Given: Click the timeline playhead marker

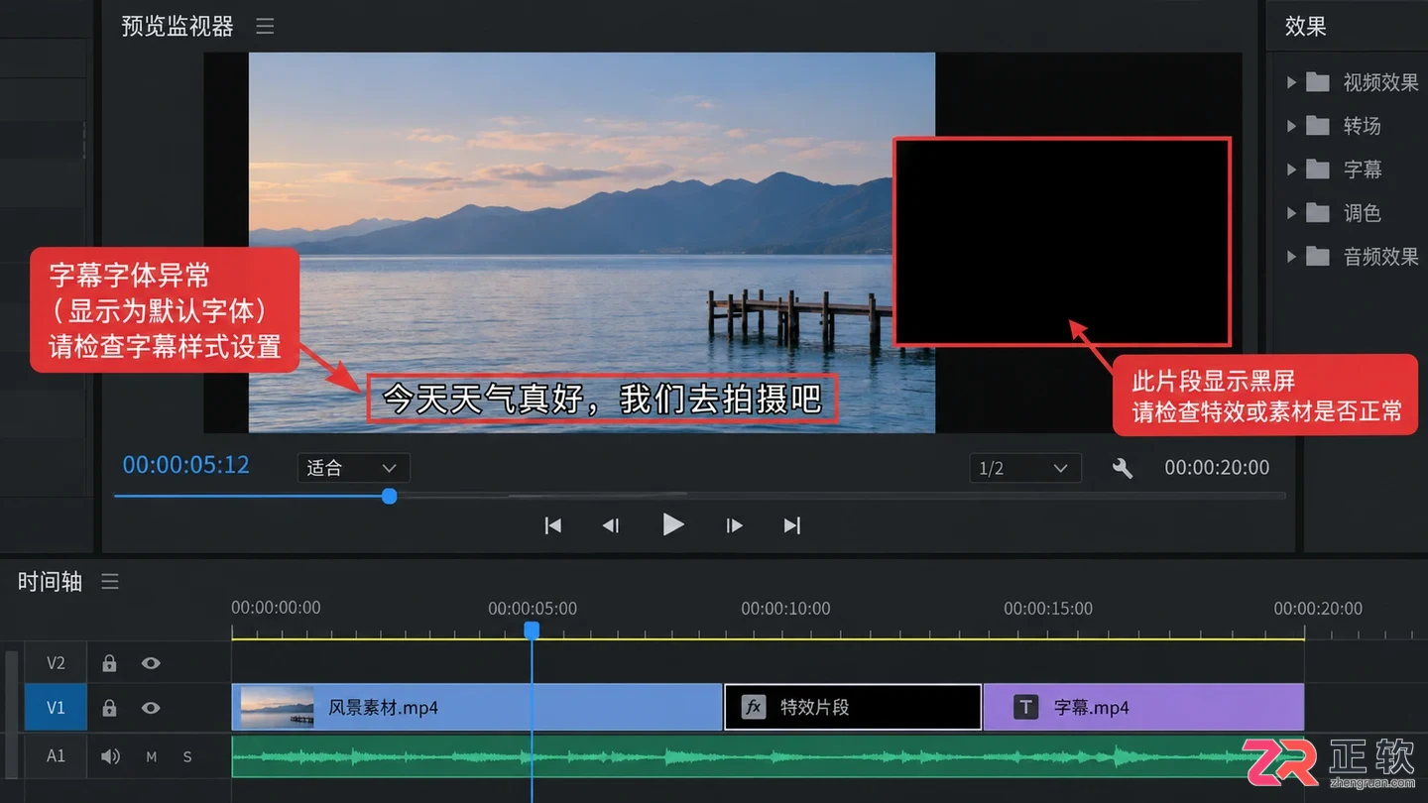Looking at the screenshot, I should click(x=532, y=631).
